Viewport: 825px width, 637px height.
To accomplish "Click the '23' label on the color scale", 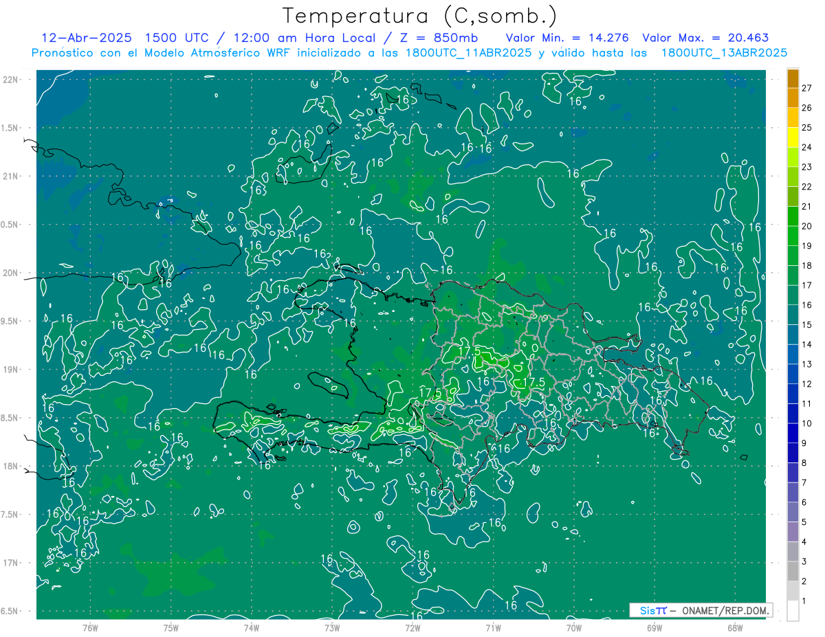I will [x=807, y=166].
